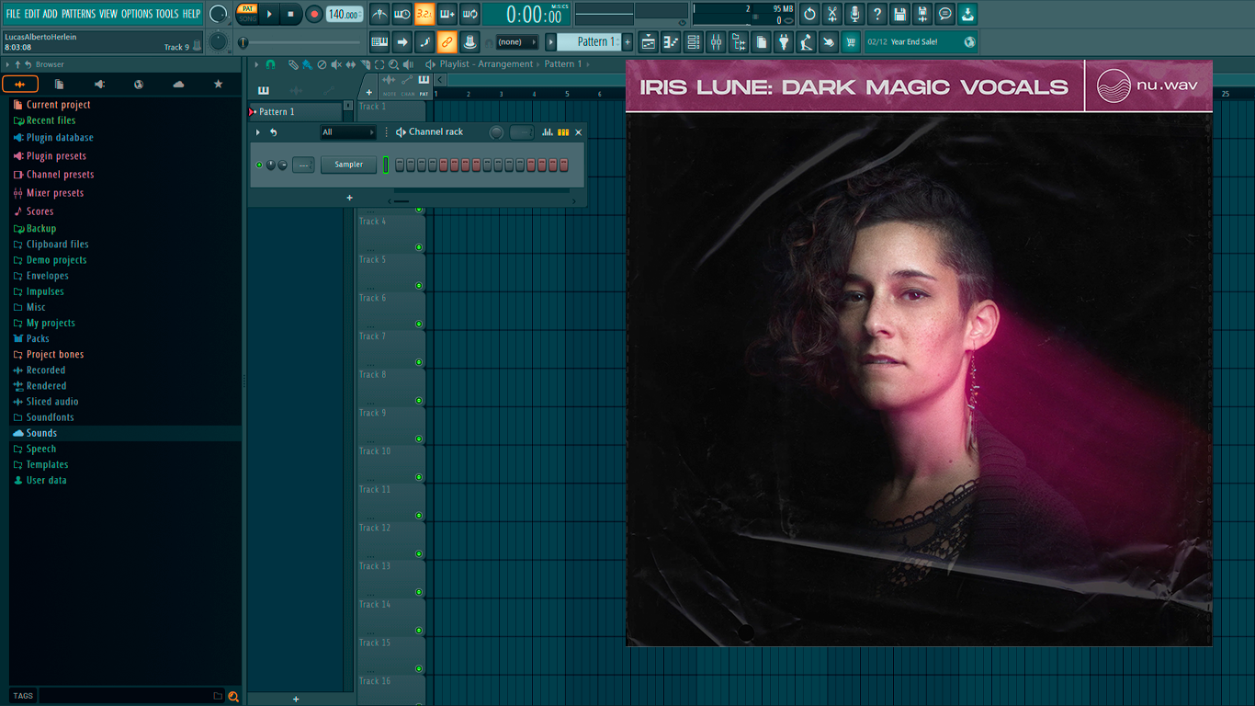
Task: Click the stop button
Action: 291,14
